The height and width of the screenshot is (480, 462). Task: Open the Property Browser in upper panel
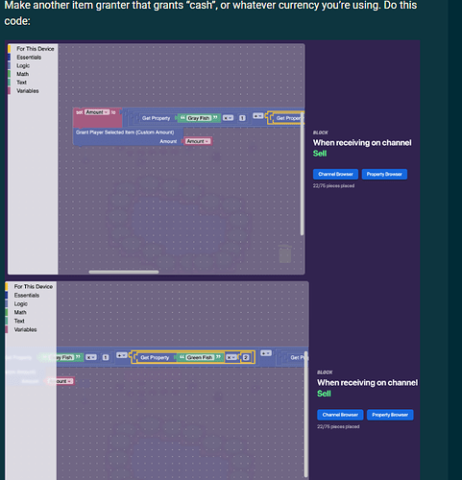(384, 174)
